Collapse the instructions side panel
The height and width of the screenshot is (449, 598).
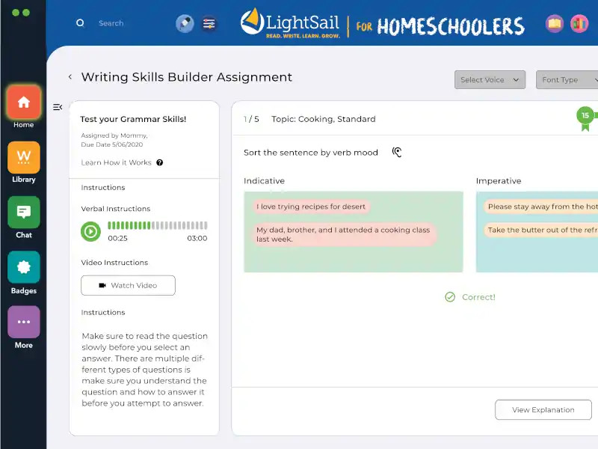click(58, 108)
